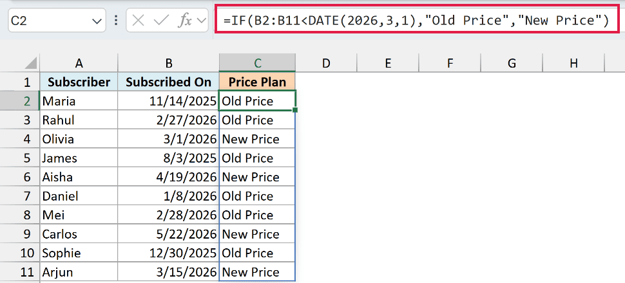
Task: Click the Cancel (X) formula icon
Action: point(138,21)
